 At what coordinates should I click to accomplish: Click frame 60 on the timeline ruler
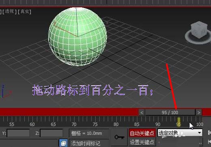[x=32, y=124]
